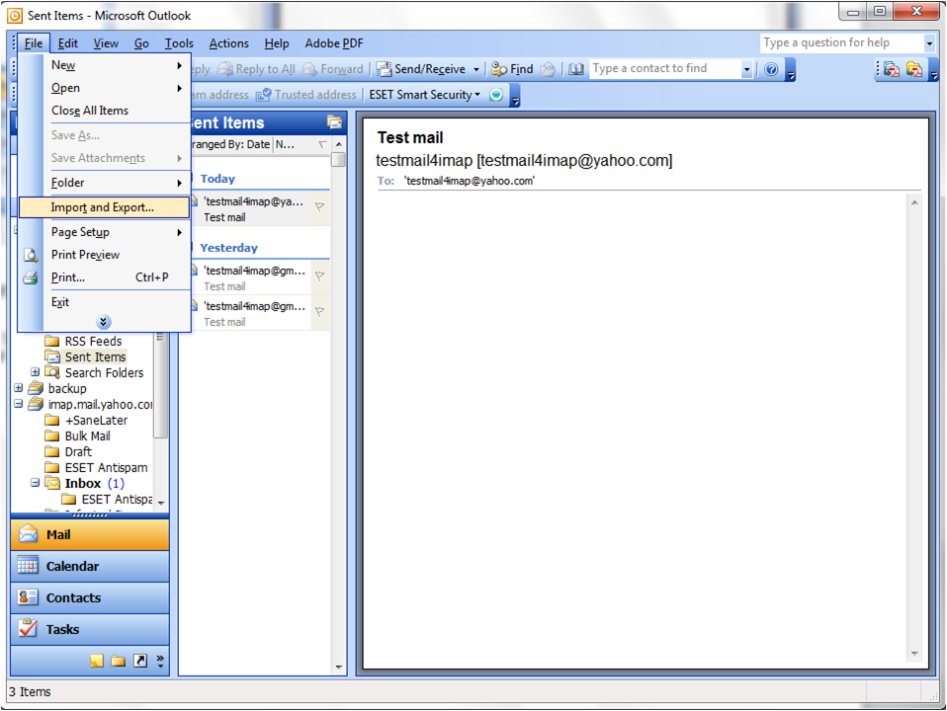Open the Folder submenu
This screenshot has width=947, height=711.
point(104,183)
